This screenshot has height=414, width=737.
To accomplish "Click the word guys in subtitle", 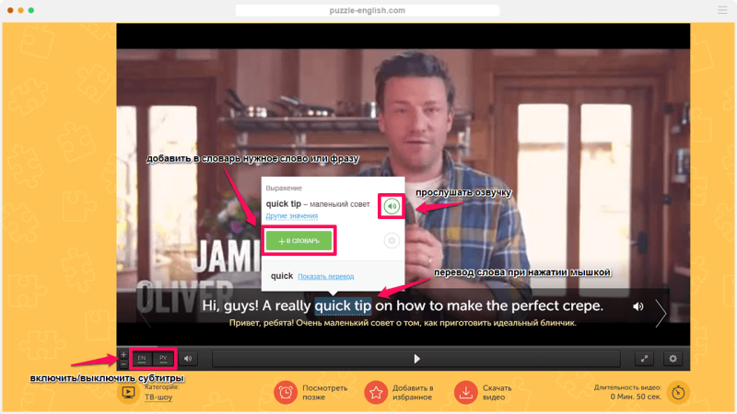I will tap(241, 306).
